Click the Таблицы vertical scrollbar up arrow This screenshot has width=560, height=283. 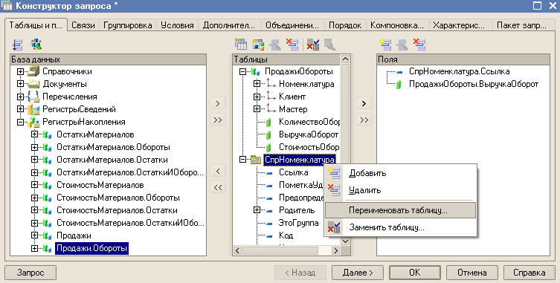tap(345, 59)
